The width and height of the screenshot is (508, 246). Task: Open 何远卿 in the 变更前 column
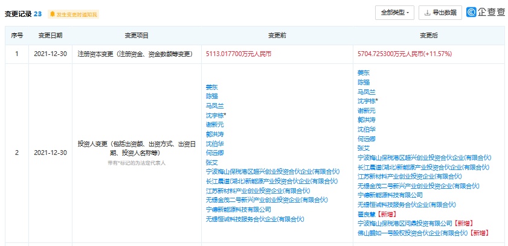point(214,153)
